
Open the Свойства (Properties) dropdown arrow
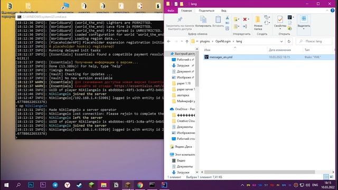coord(280,29)
